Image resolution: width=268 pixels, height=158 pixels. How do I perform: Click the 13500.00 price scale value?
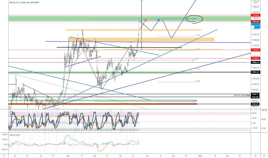point(256,7)
